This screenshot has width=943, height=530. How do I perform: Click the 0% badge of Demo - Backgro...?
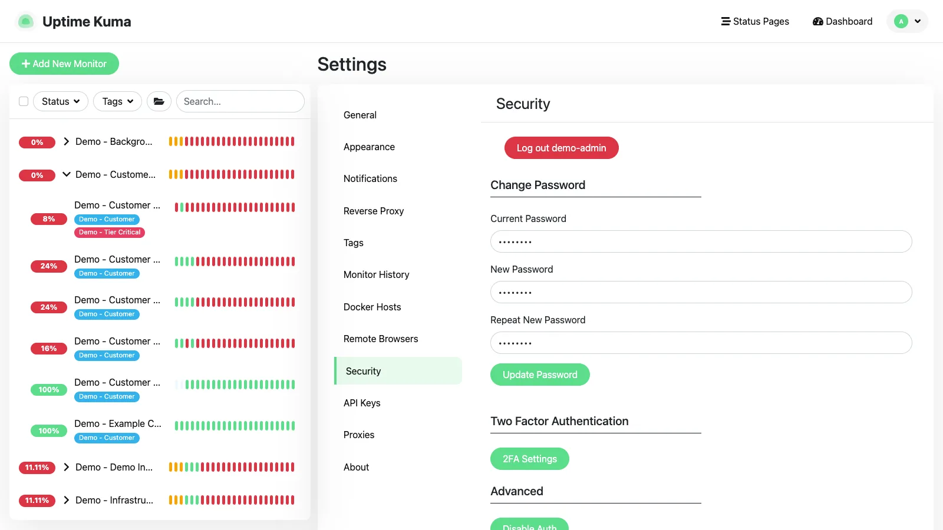[x=37, y=142]
